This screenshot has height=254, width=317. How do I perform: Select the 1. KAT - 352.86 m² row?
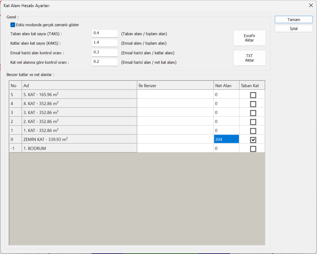click(x=79, y=131)
